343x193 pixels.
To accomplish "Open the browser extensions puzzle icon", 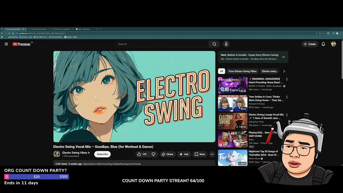I will tap(328, 33).
